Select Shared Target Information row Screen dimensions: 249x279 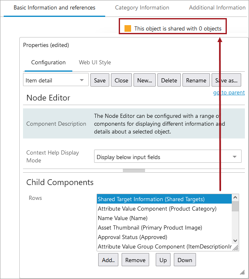point(164,199)
